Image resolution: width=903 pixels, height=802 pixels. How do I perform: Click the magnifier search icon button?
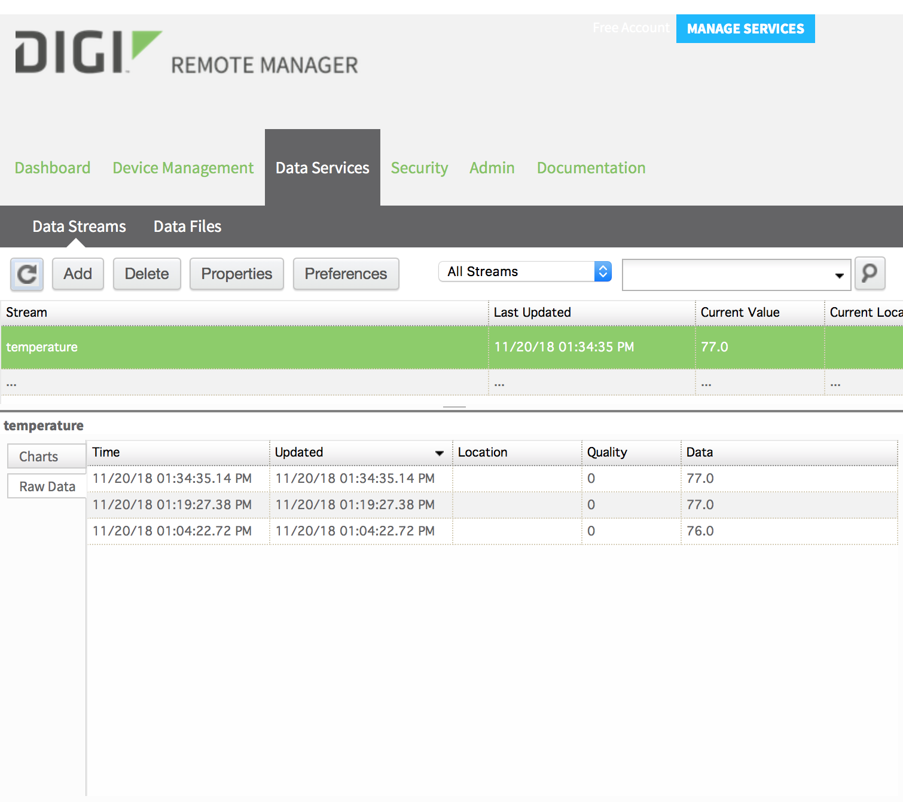pos(870,274)
